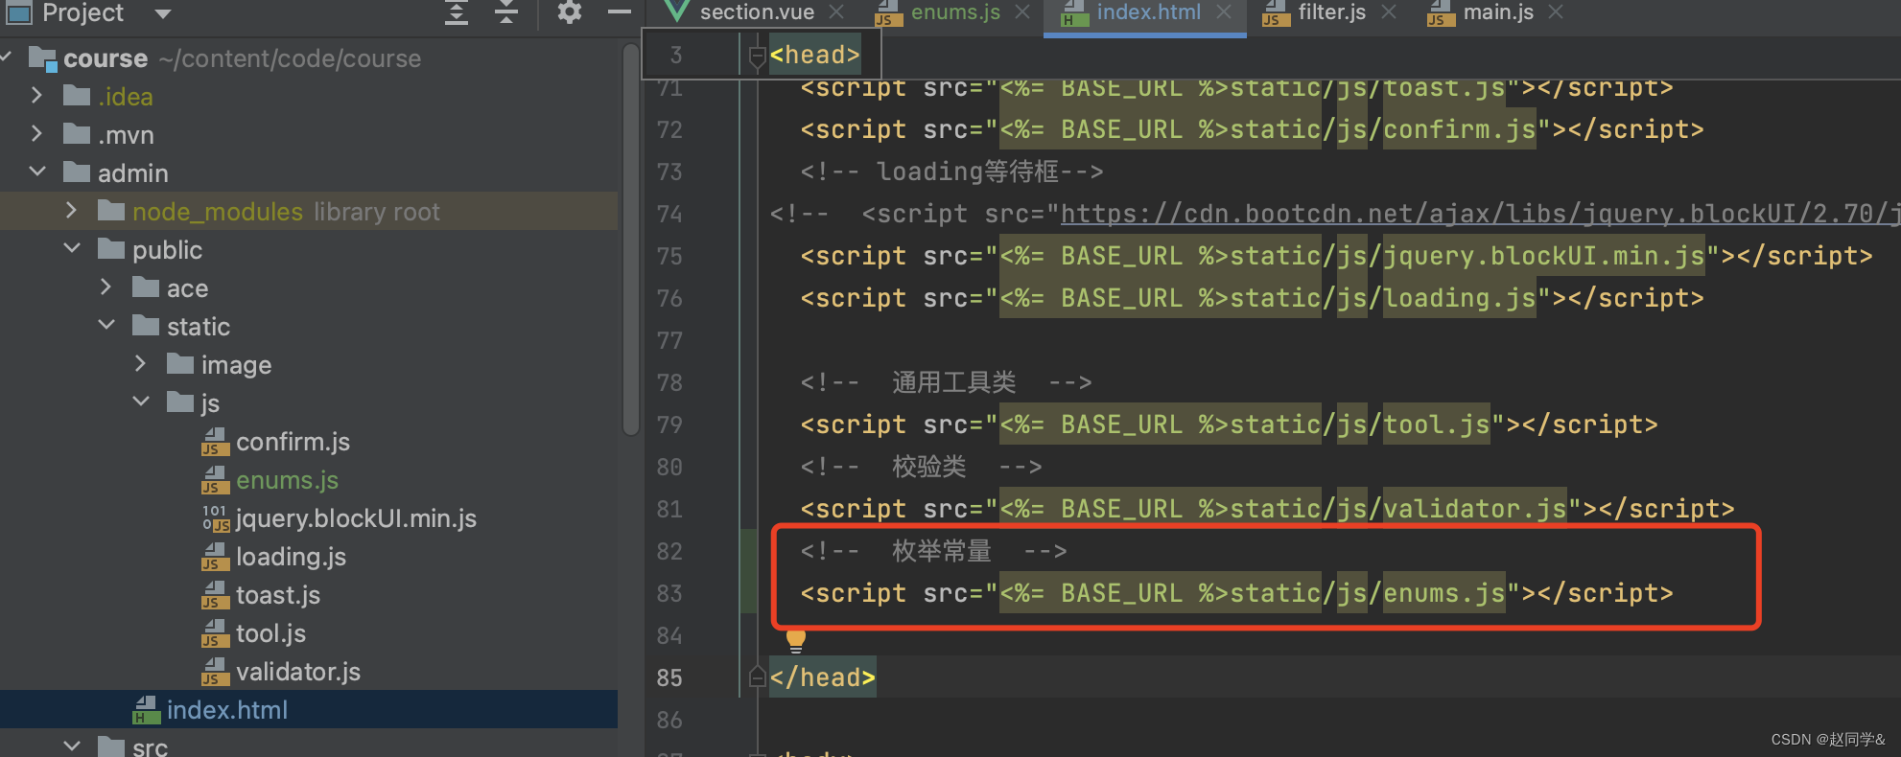Image resolution: width=1901 pixels, height=757 pixels.
Task: Close the main.js tab
Action: [1556, 12]
